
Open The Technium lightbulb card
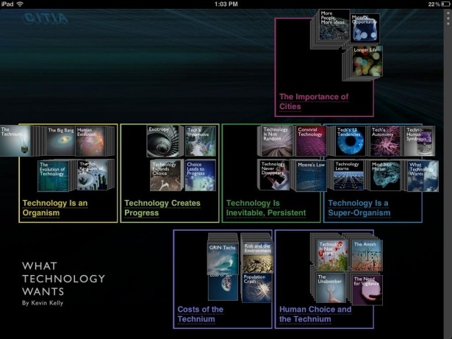[15, 141]
